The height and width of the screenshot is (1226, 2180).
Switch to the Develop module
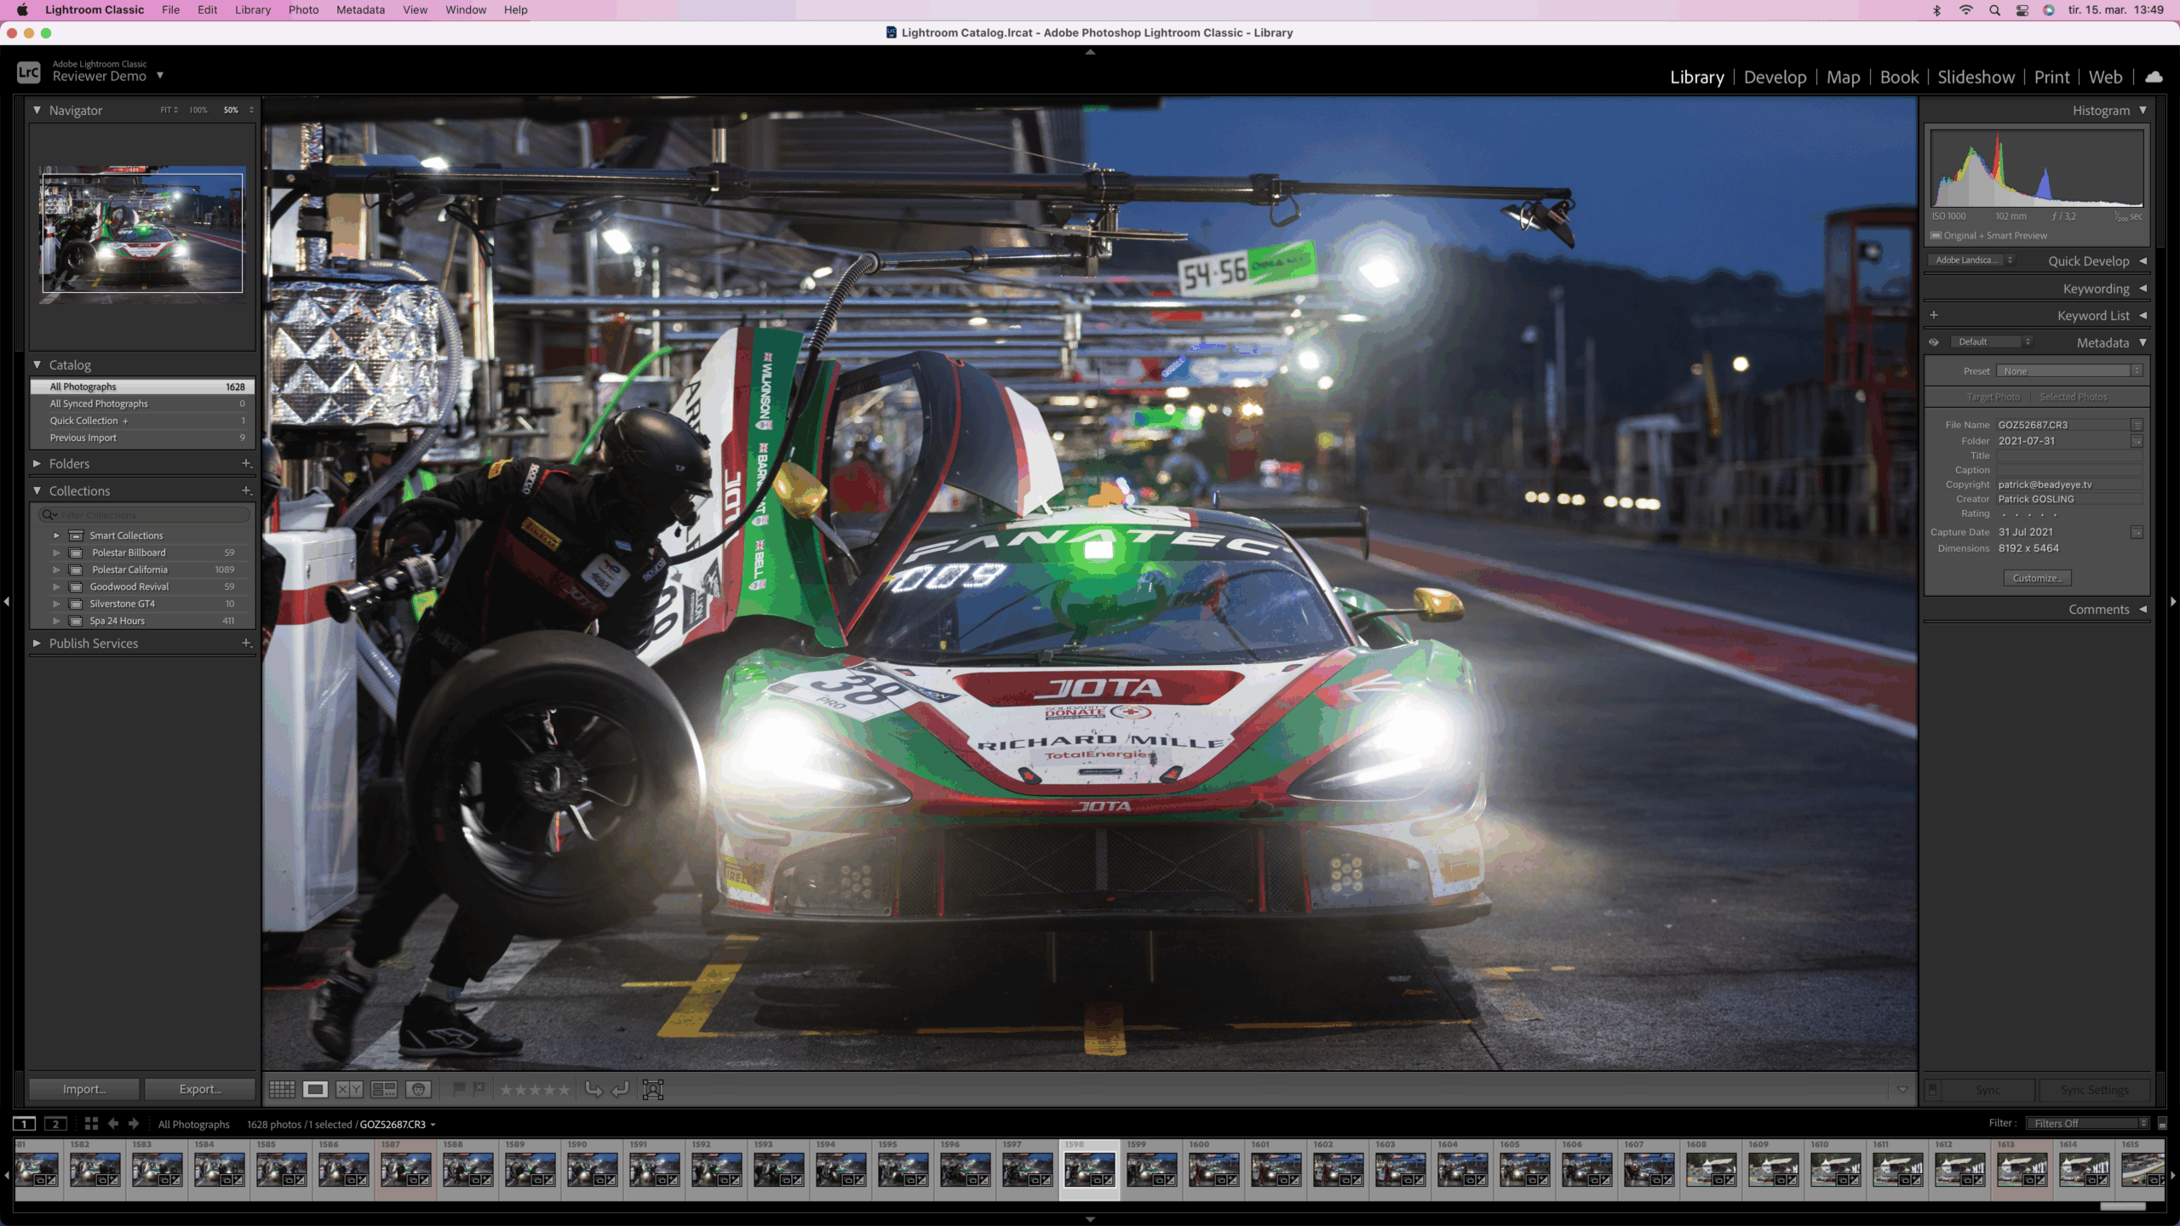[1775, 77]
